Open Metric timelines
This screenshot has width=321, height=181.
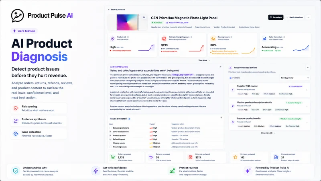(295, 17)
